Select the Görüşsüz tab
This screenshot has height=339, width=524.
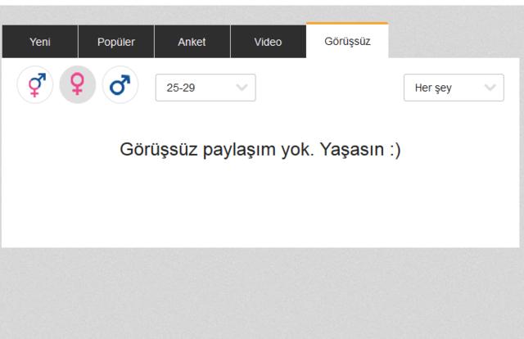347,40
